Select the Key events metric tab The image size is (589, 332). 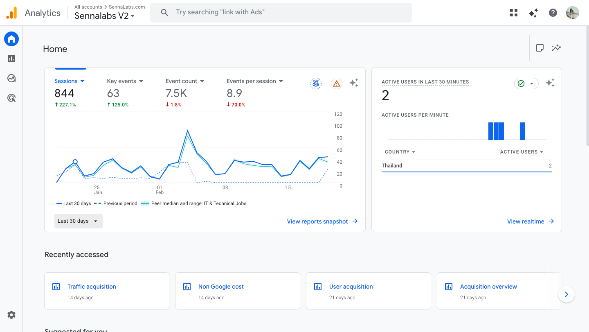(125, 81)
